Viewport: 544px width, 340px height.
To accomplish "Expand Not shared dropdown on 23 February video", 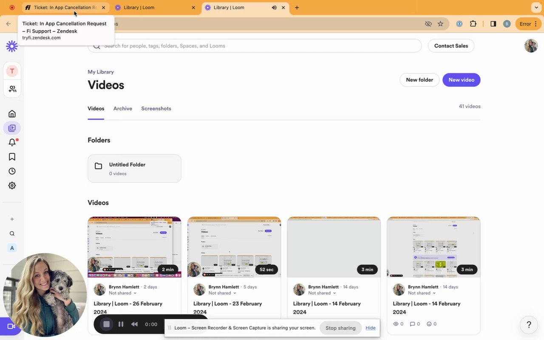I will (x=222, y=293).
